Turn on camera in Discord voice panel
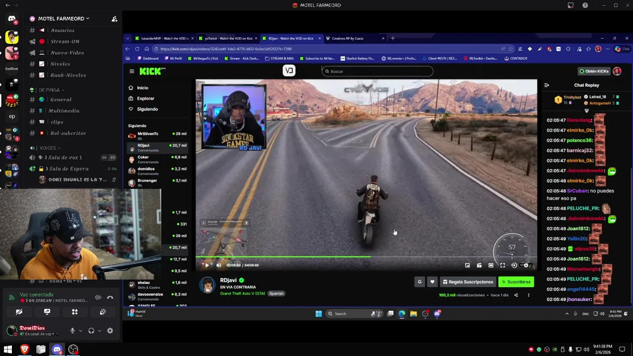Image resolution: width=633 pixels, height=356 pixels. click(x=19, y=312)
